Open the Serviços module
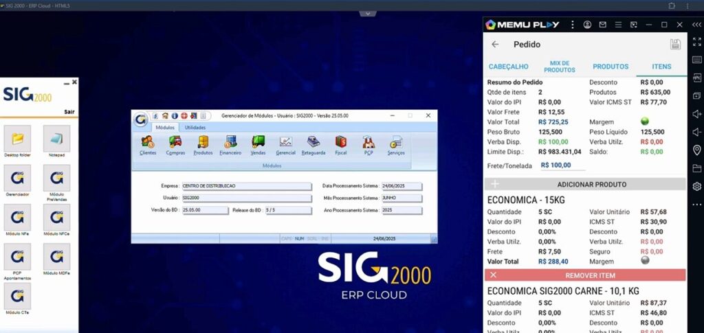Viewport: 704px width, 333px height. point(396,145)
